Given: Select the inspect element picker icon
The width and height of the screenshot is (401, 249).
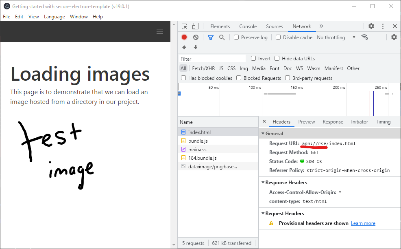Looking at the screenshot, I should pyautogui.click(x=184, y=26).
